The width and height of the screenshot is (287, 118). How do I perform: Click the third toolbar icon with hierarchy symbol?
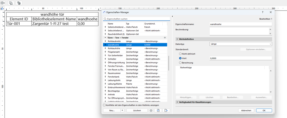pyautogui.click(x=19, y=3)
